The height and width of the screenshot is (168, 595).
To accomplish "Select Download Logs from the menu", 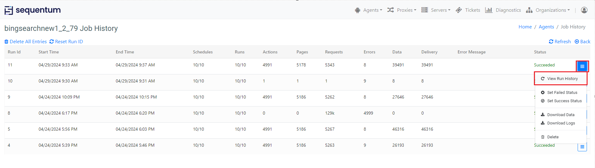I will coord(561,123).
